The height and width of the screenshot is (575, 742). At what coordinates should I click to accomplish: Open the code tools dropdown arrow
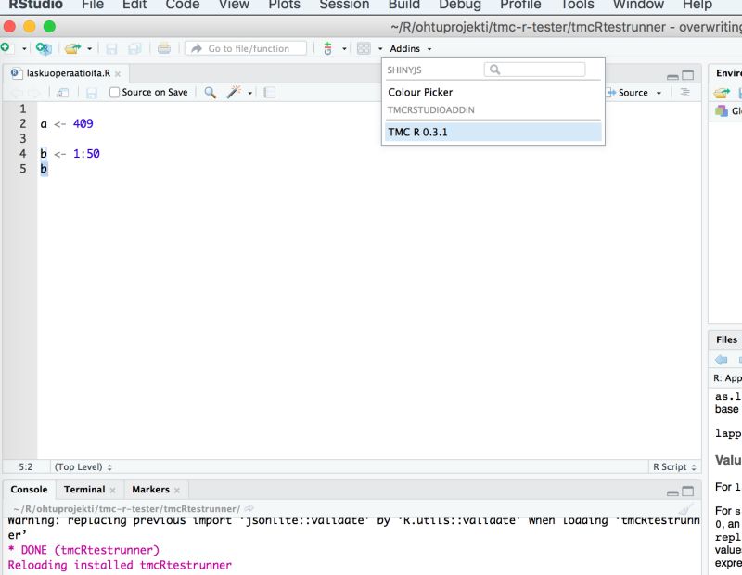coord(249,93)
